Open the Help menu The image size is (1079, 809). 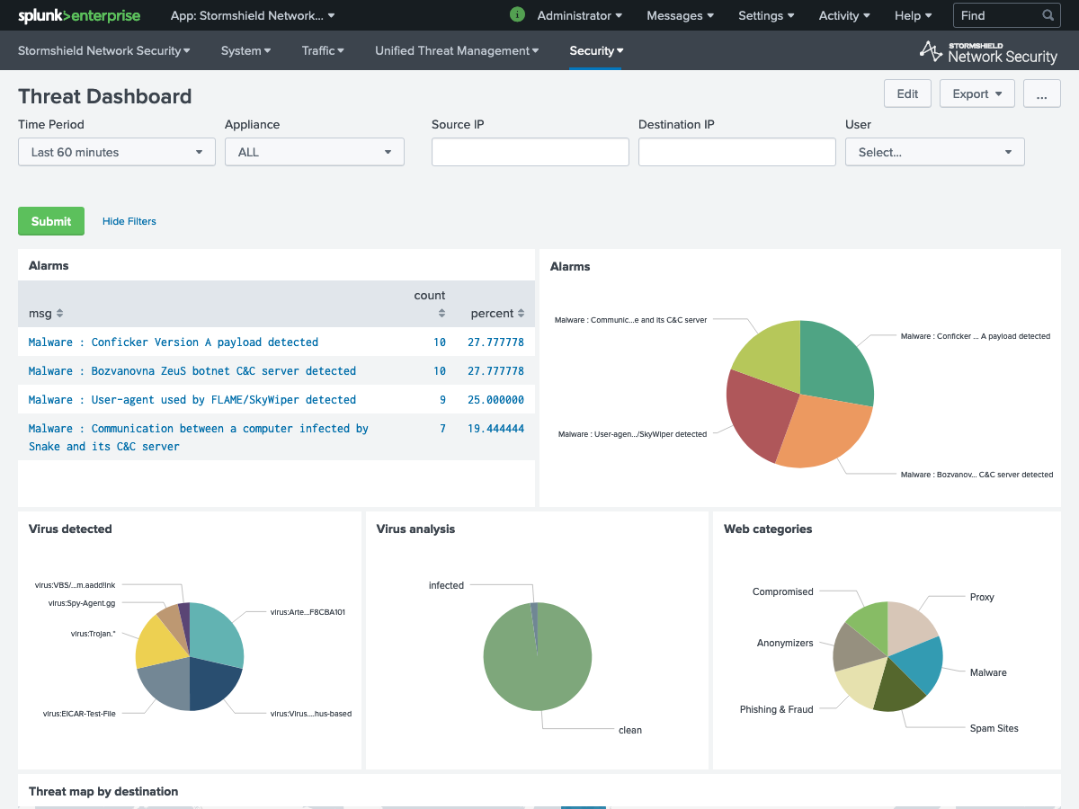tap(914, 15)
